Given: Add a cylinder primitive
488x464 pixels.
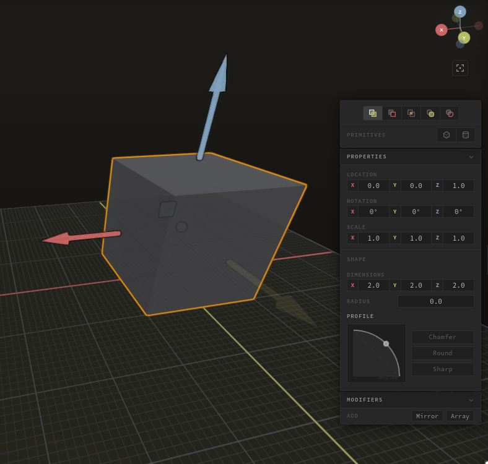Looking at the screenshot, I should tap(466, 135).
